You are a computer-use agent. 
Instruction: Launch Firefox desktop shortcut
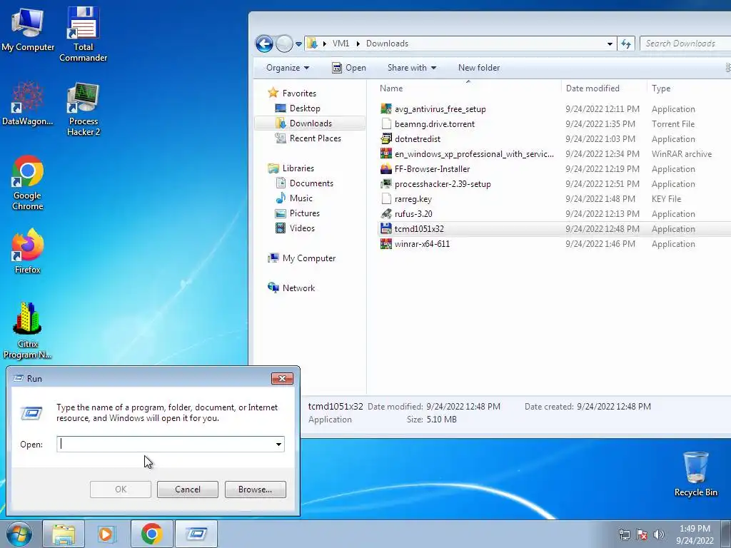point(28,250)
